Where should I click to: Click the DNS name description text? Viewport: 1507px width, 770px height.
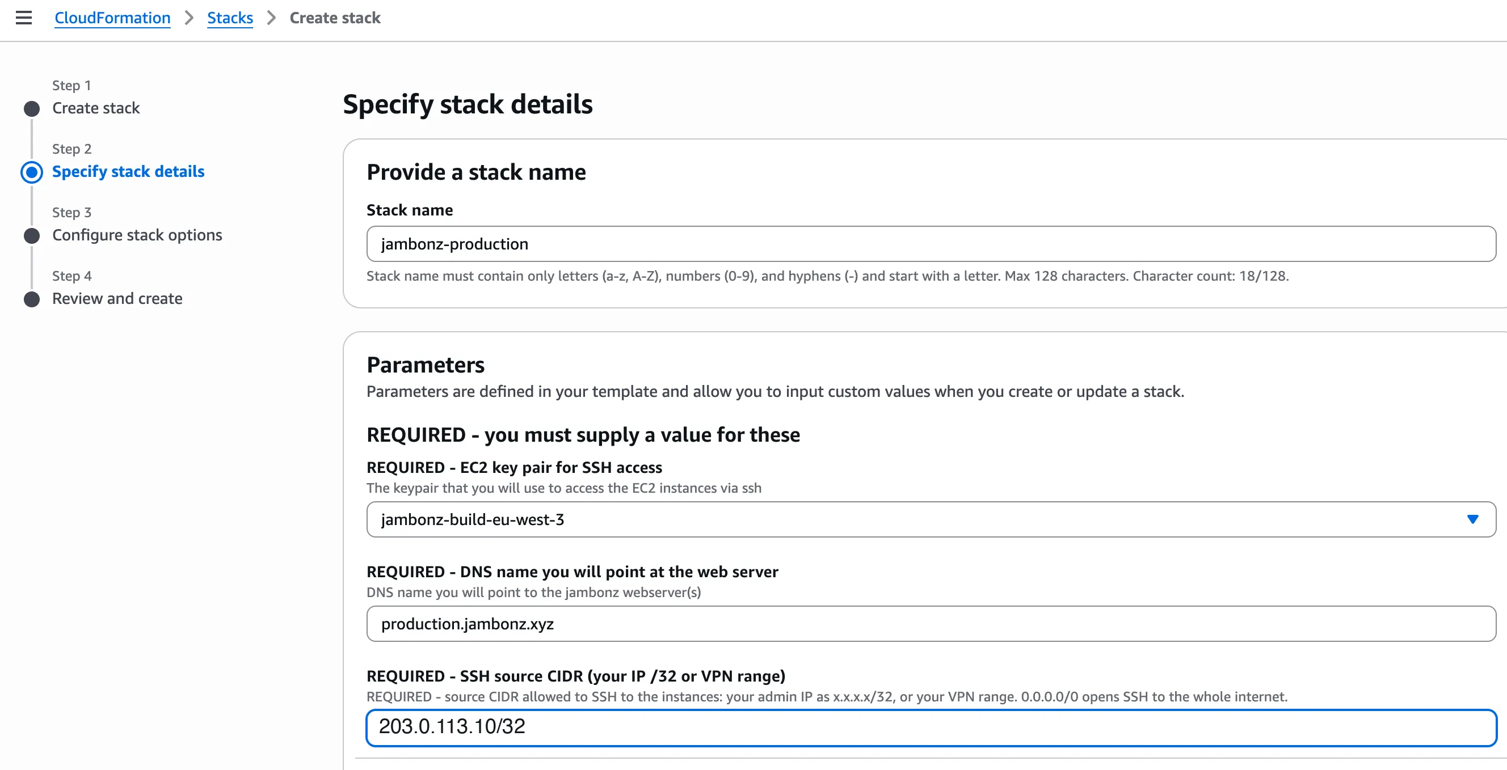(x=533, y=593)
